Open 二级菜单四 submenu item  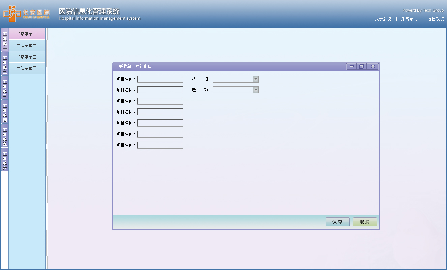(27, 69)
